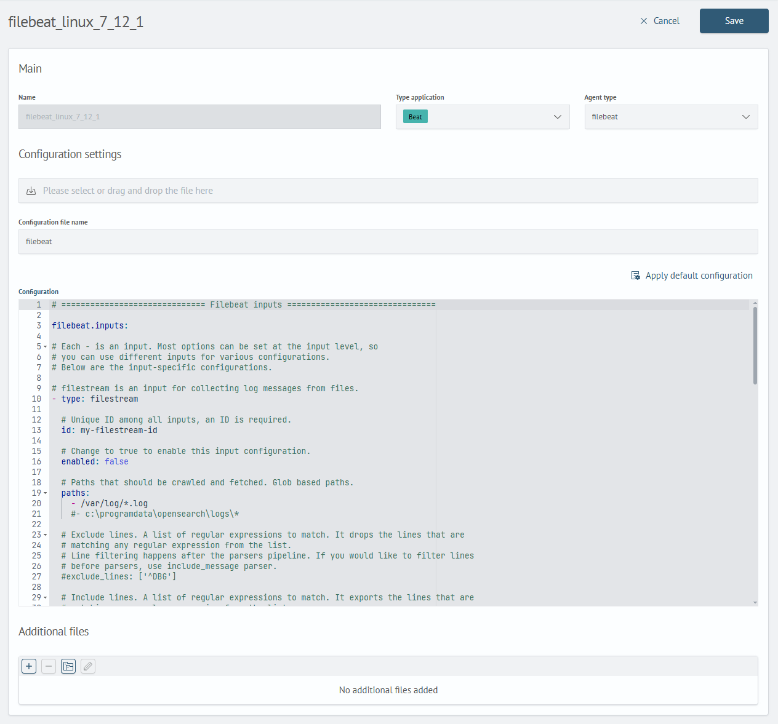Screen dimensions: 778x724
Task: Click the Apply default configuration icon
Action: coord(636,276)
